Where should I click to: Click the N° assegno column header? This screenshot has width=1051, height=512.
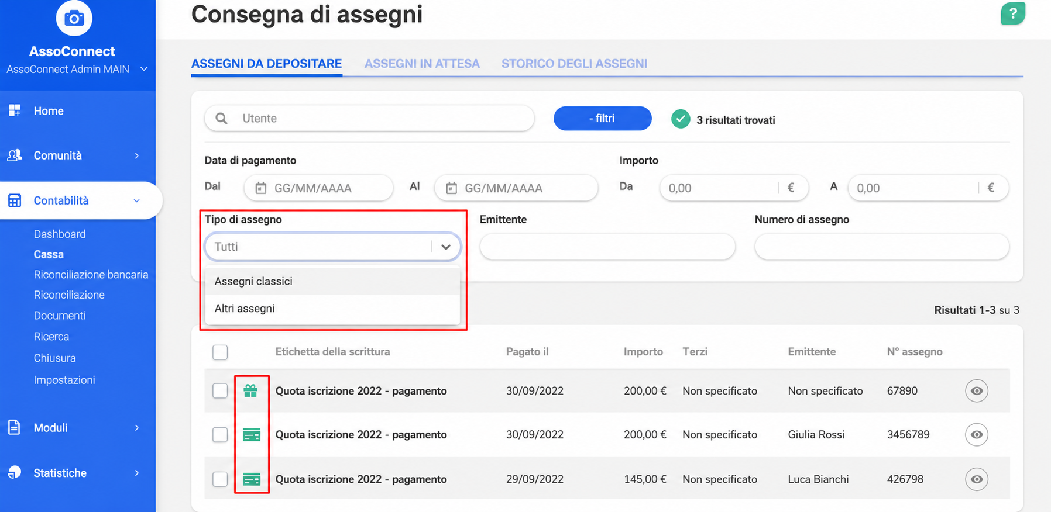pyautogui.click(x=915, y=351)
